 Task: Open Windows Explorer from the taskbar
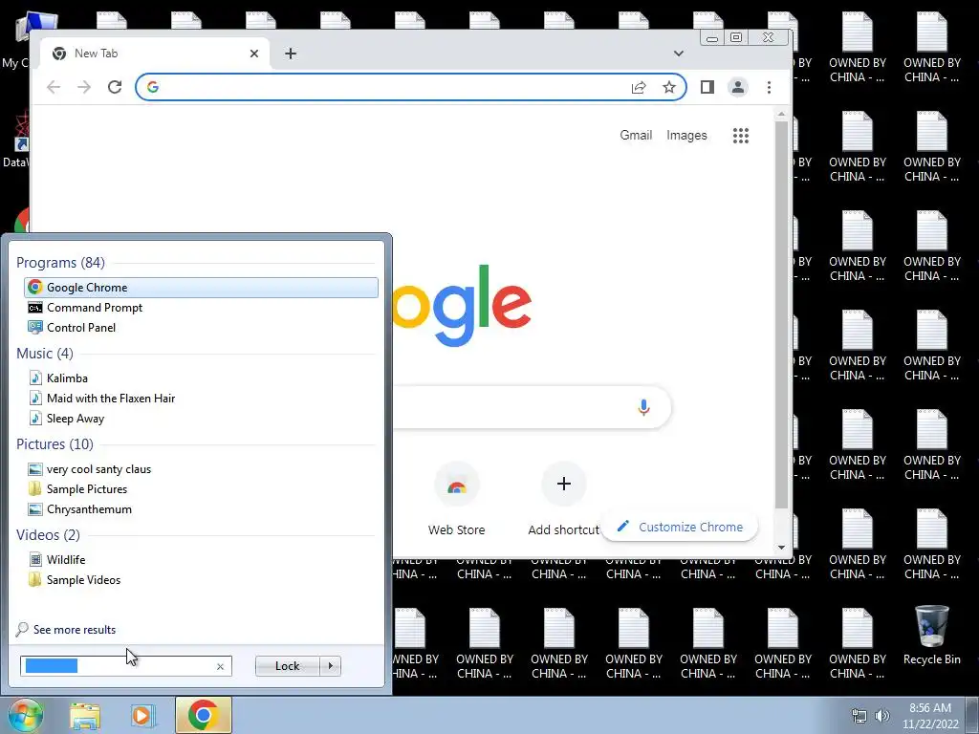coord(85,715)
